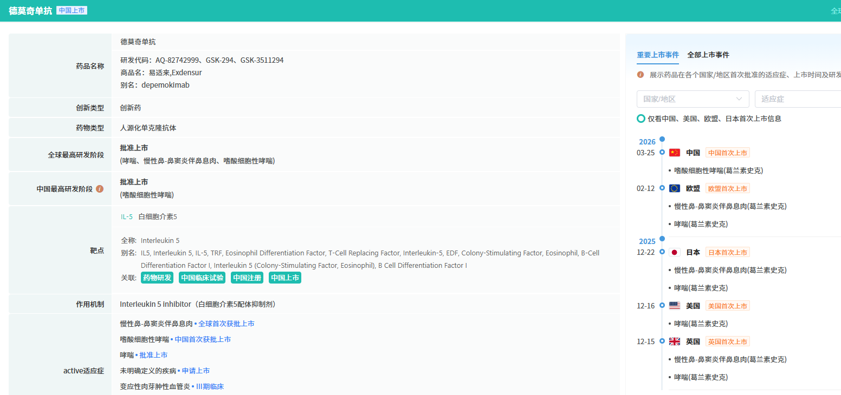
Task: Click the 申请上市 link
Action: (x=196, y=371)
